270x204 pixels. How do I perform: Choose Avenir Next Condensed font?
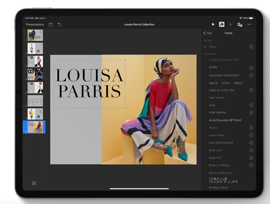221,143
